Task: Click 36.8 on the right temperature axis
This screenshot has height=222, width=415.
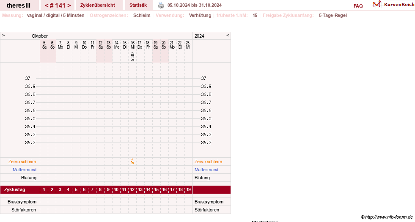Action: click(x=206, y=94)
